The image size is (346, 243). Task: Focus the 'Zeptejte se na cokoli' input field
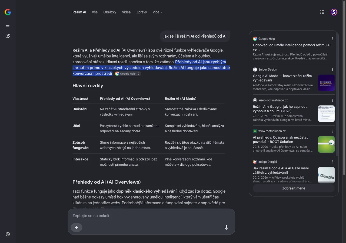coord(151,216)
